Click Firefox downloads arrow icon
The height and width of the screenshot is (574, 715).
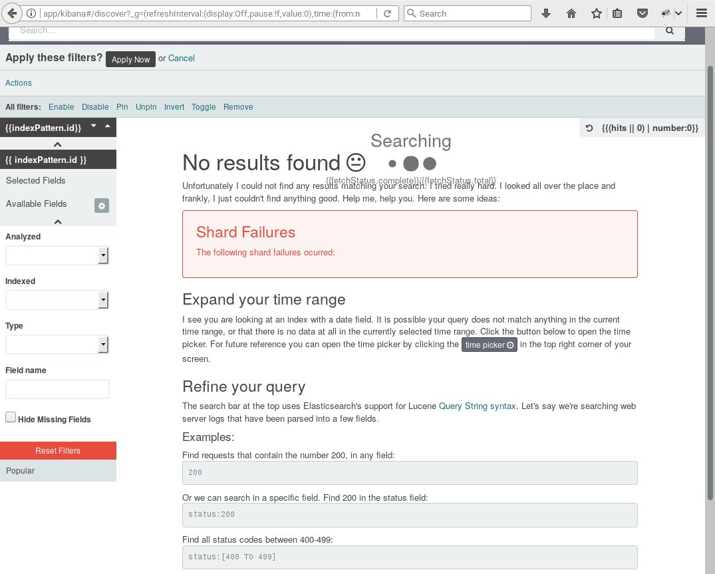pyautogui.click(x=546, y=13)
